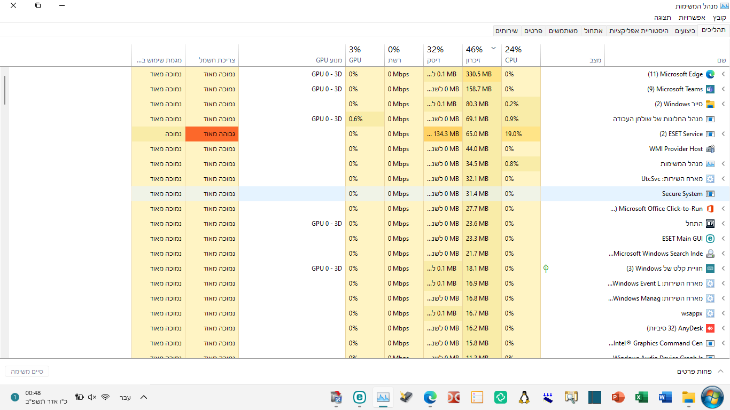Collapse to fewer details (פחות פרטים)
Screen dimensions: 730x410
pos(700,371)
